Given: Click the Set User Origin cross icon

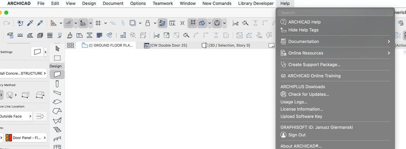Looking at the screenshot, I should [x=182, y=23].
